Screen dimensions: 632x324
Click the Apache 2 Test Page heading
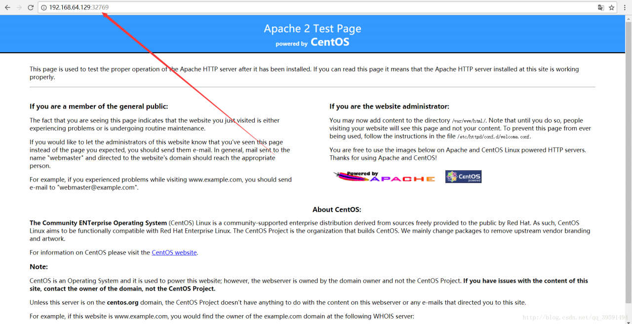pyautogui.click(x=312, y=29)
